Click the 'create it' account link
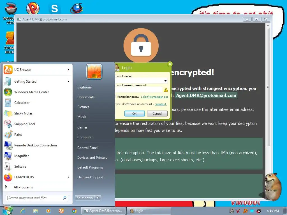The image size is (287, 215). (x=161, y=104)
